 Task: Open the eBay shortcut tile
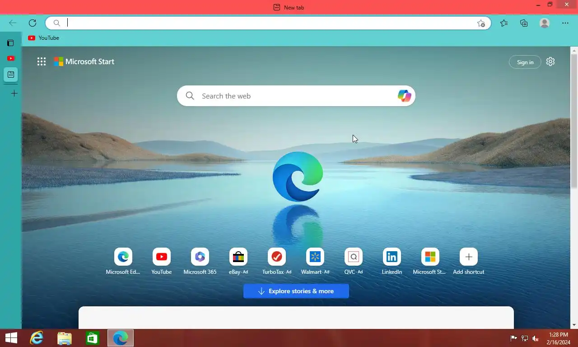point(238,262)
